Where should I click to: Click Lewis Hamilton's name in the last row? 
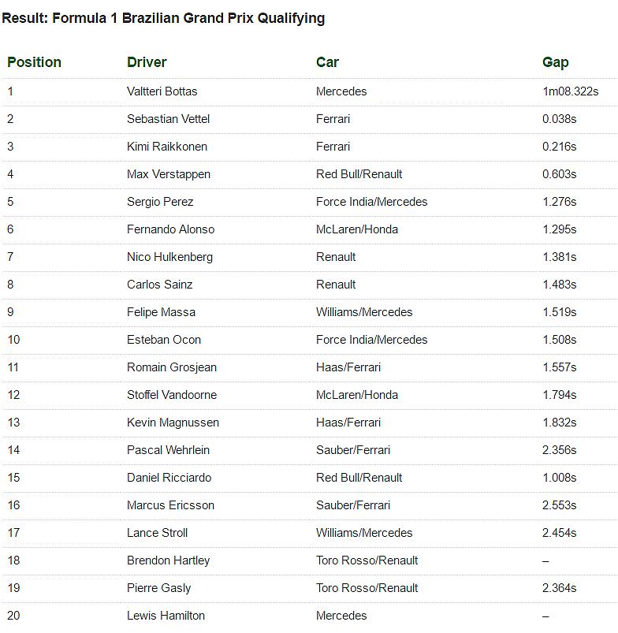click(166, 616)
